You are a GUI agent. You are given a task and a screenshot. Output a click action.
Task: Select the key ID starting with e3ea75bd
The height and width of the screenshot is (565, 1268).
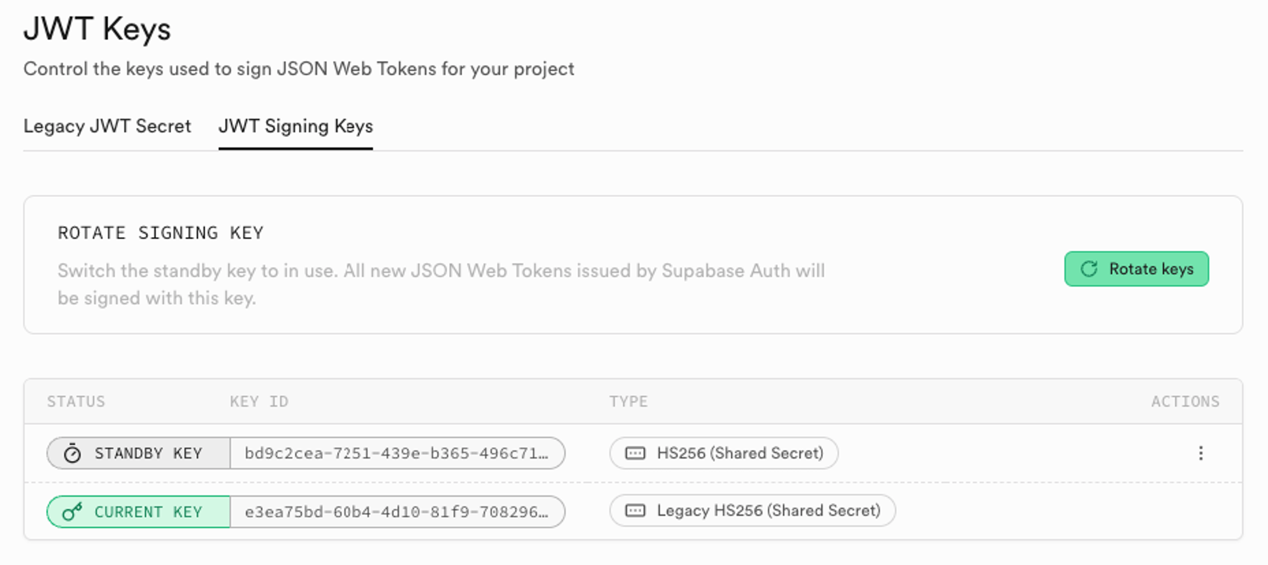397,512
